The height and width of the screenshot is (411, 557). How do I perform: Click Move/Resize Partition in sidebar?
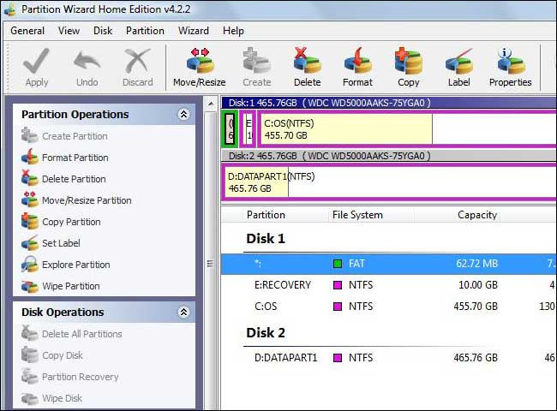(87, 200)
